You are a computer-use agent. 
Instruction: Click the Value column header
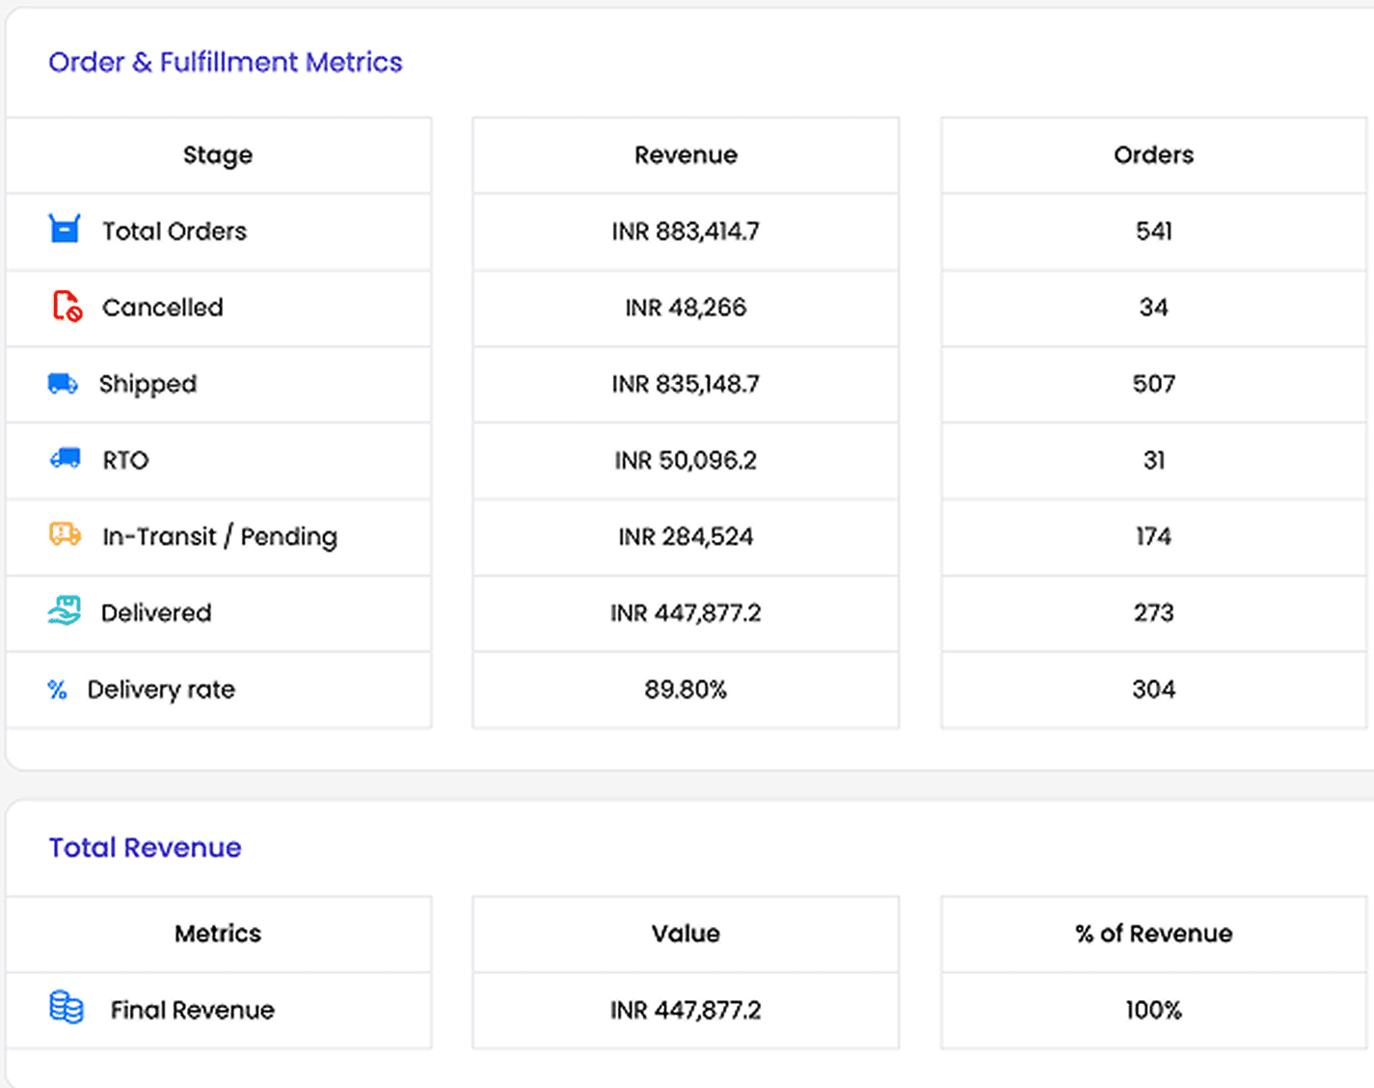point(686,934)
